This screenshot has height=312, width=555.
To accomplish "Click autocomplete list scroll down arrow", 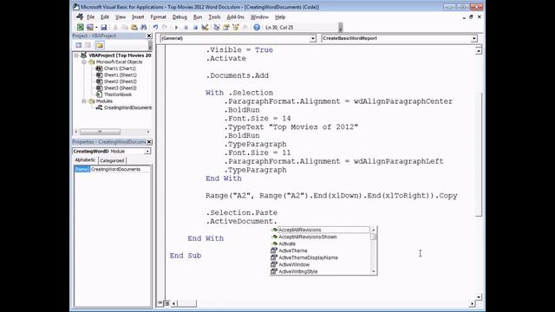I will (x=374, y=271).
